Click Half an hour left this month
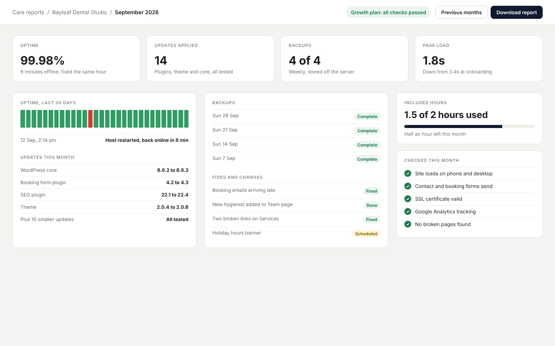 pyautogui.click(x=435, y=134)
